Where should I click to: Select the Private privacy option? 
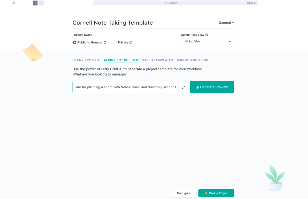[x=115, y=42]
